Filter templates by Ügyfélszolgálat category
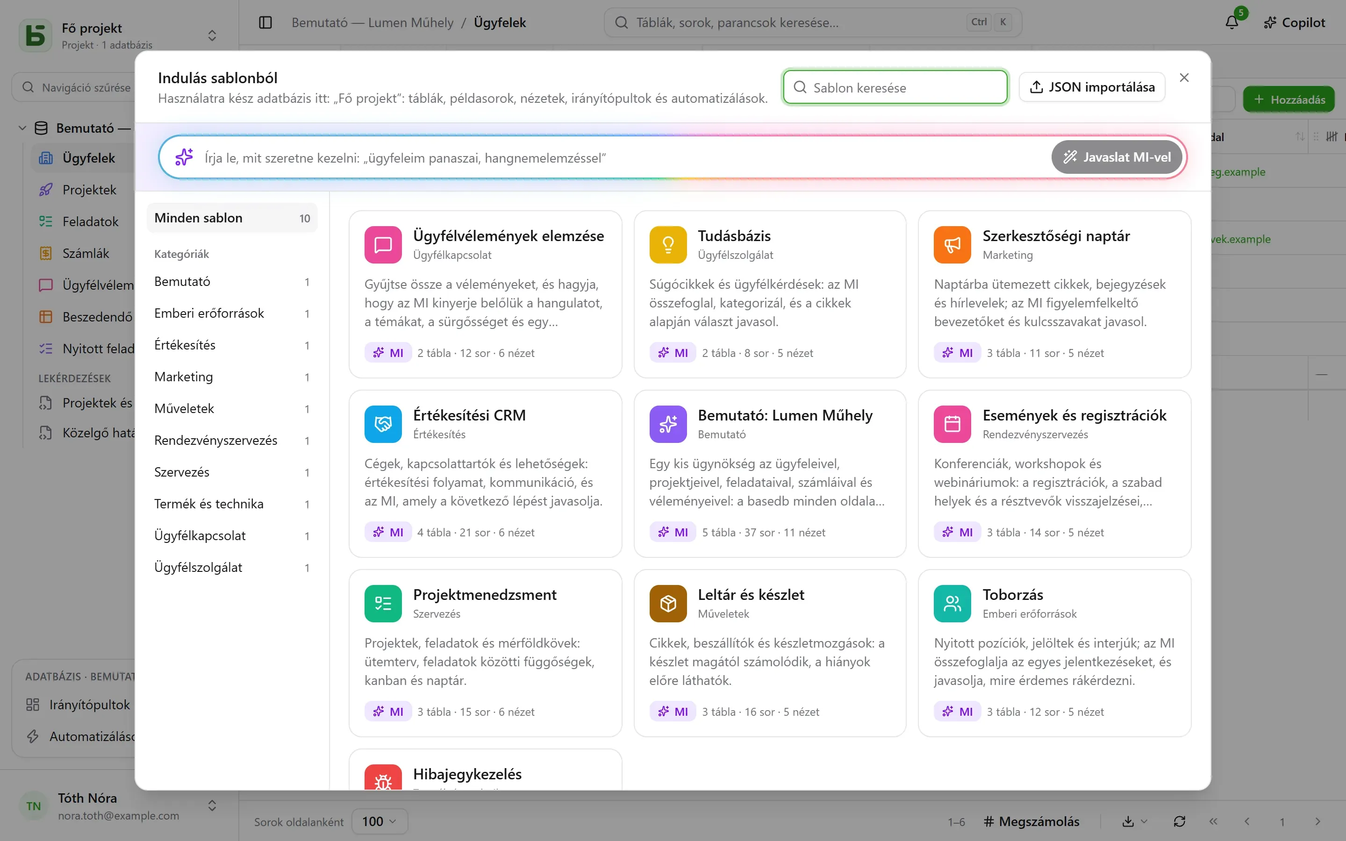This screenshot has width=1346, height=841. [232, 567]
